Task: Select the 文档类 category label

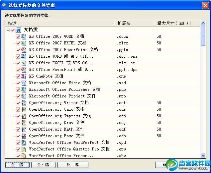Action: point(31,29)
